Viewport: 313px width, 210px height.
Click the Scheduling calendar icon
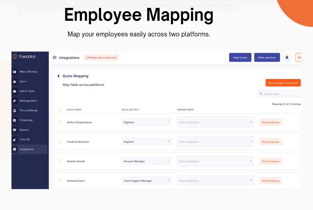pyautogui.click(x=15, y=120)
